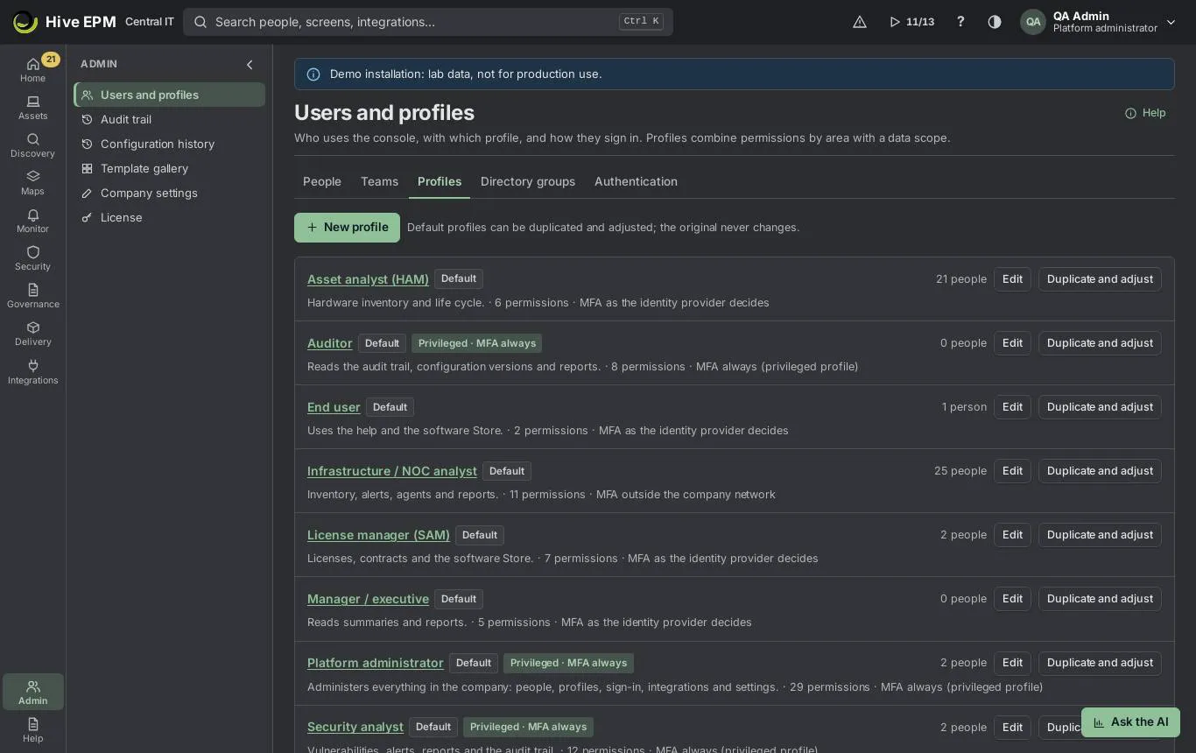Open Configuration history
The image size is (1196, 753).
[x=170, y=144]
